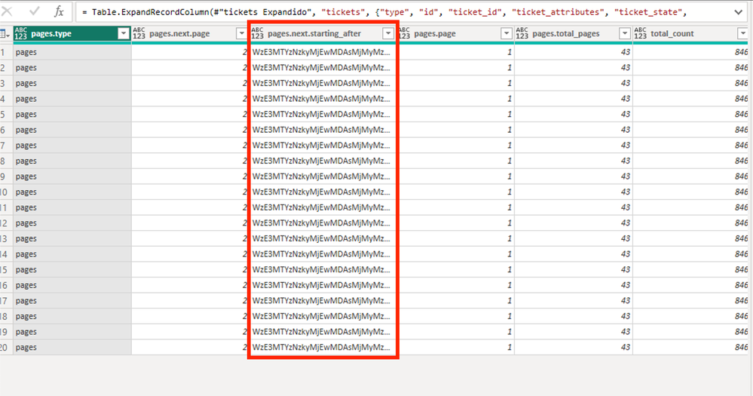
Task: Click pages.page value 1 in row 11
Action: tap(455, 207)
